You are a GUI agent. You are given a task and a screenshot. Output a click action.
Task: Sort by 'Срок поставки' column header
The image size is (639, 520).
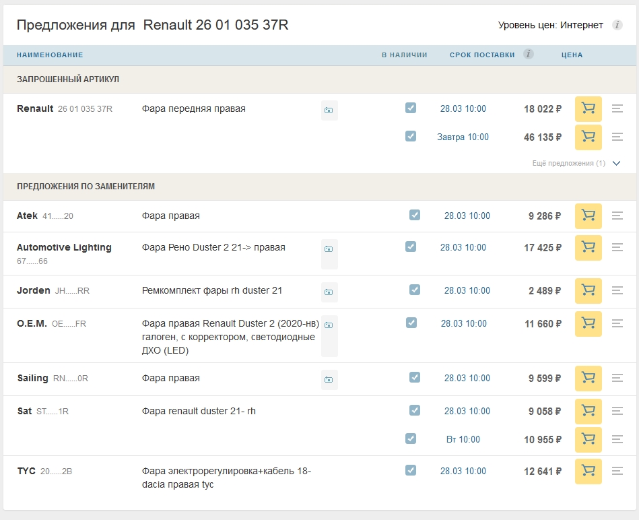(482, 55)
